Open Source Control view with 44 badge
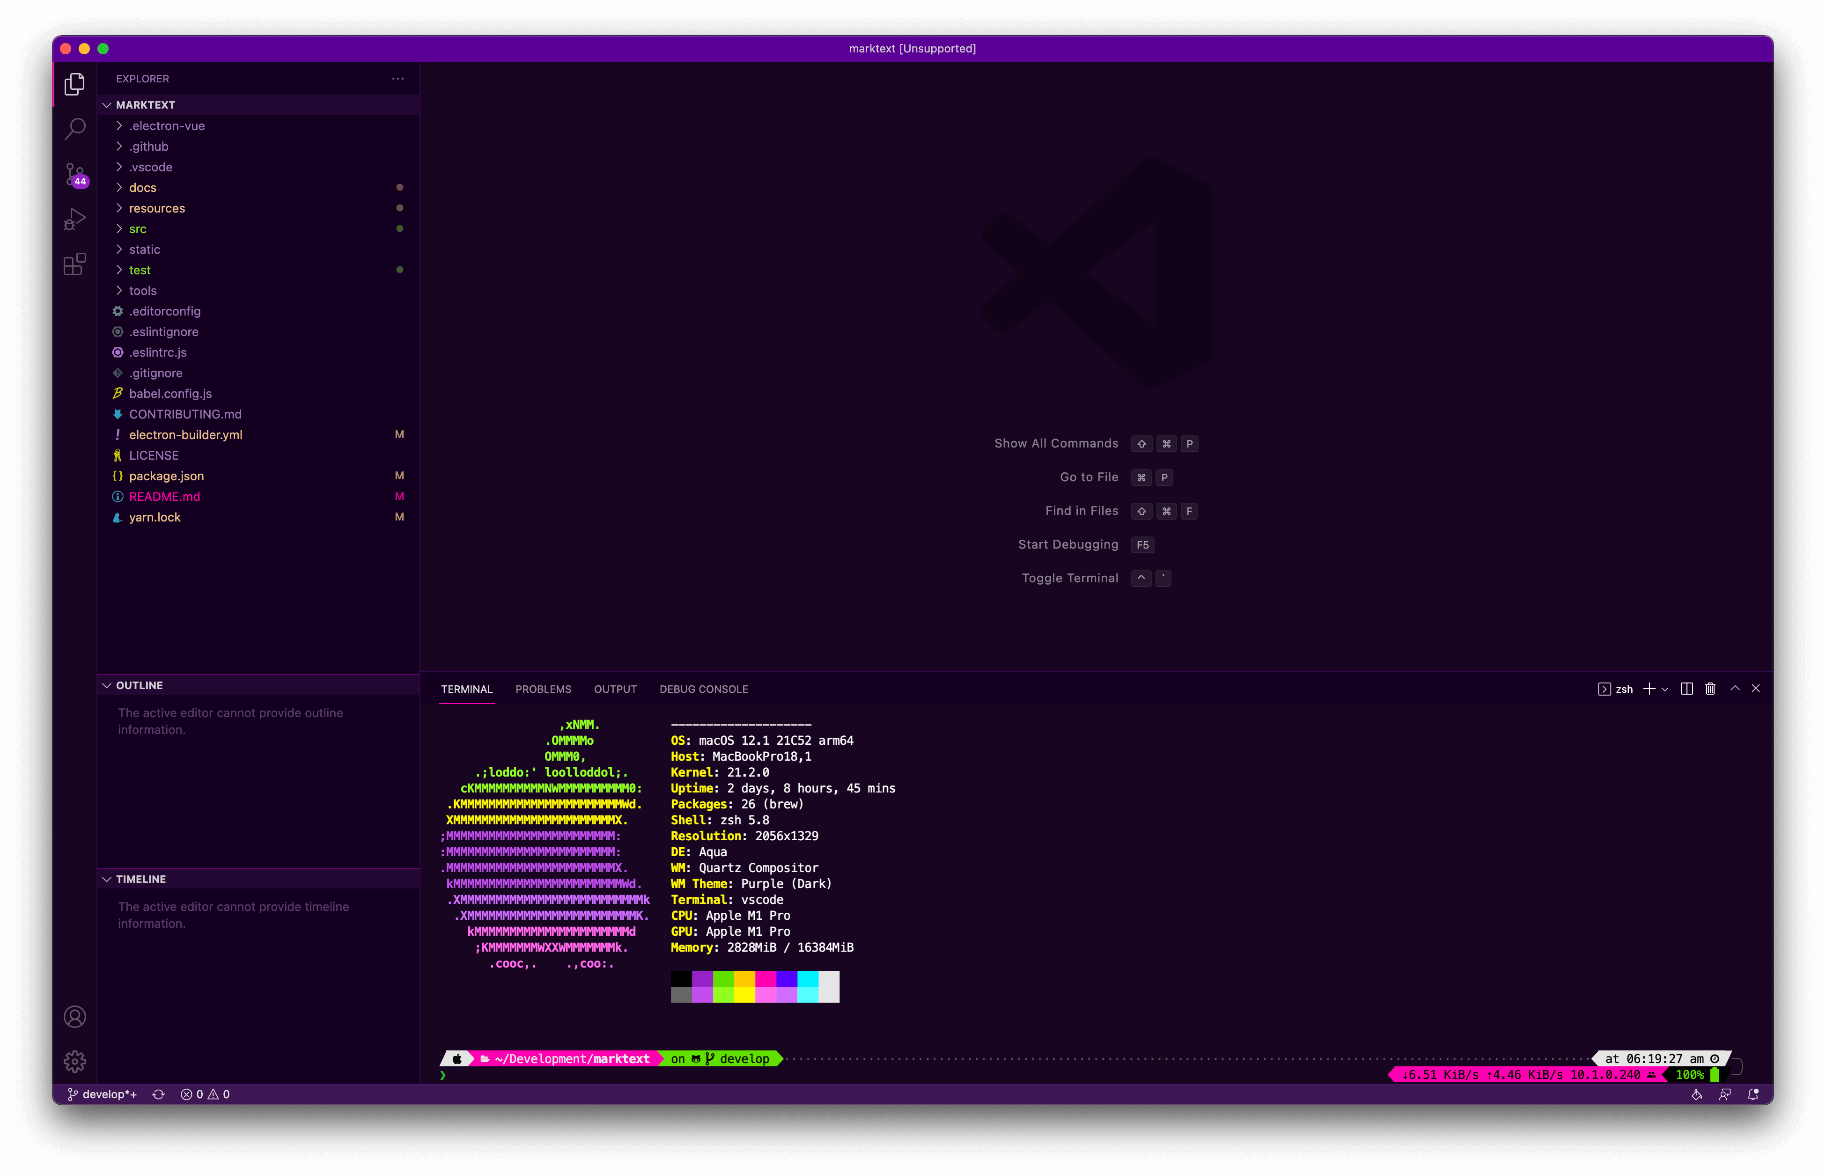1826x1174 pixels. point(75,175)
